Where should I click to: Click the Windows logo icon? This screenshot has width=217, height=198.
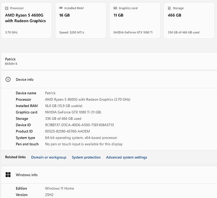pos(8,175)
